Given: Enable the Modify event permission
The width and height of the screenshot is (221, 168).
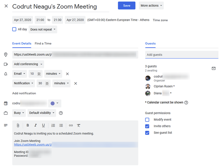Looking at the screenshot, I should pos(147,120).
